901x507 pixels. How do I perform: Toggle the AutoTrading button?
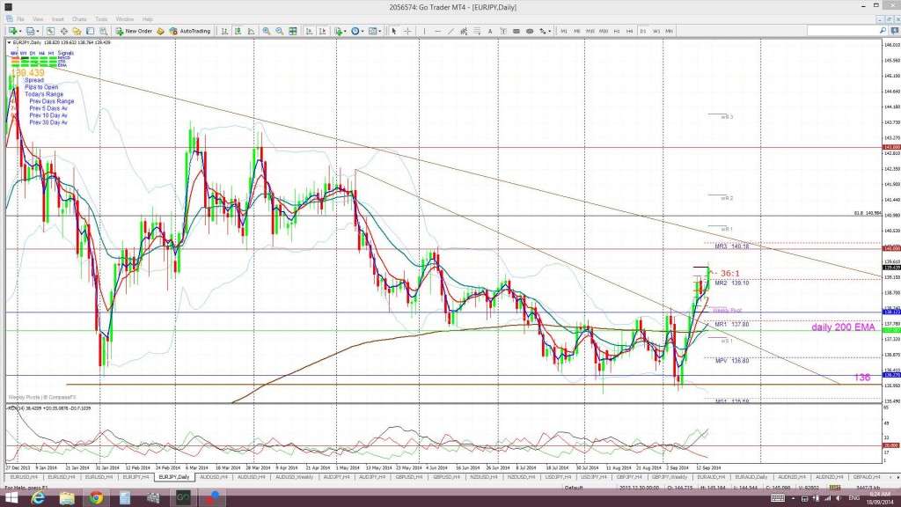[x=190, y=31]
